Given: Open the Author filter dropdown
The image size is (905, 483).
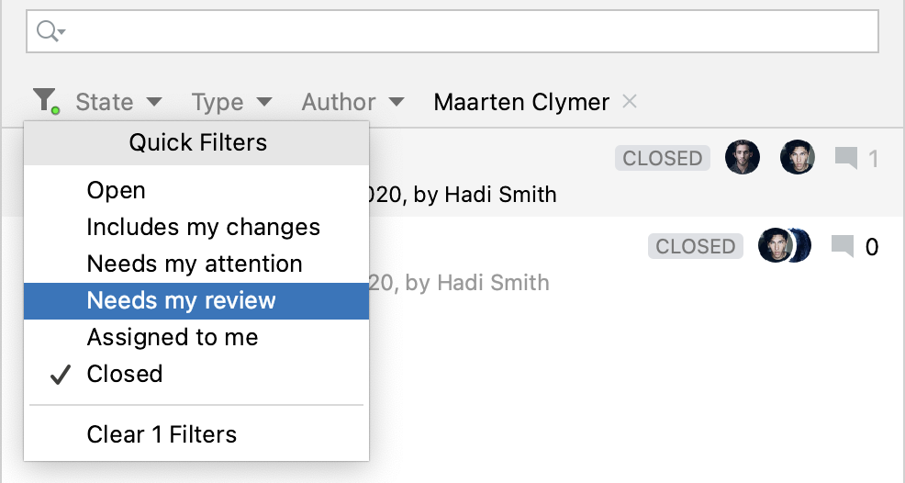Looking at the screenshot, I should click(x=352, y=102).
